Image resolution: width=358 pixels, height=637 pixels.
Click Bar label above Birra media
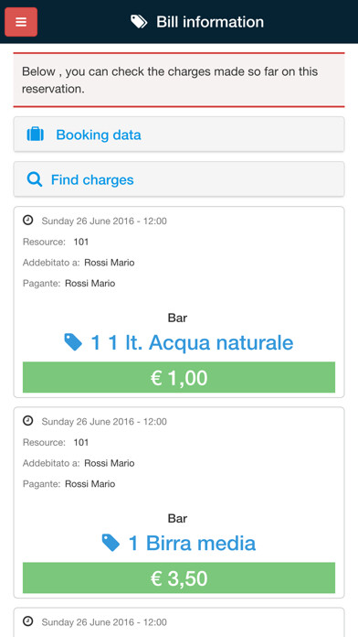(x=177, y=518)
